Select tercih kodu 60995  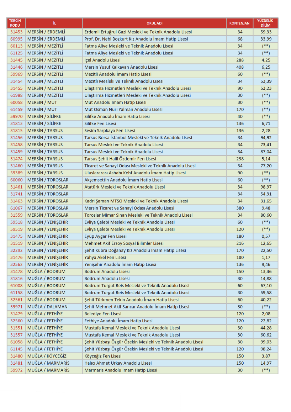[x=17, y=39]
